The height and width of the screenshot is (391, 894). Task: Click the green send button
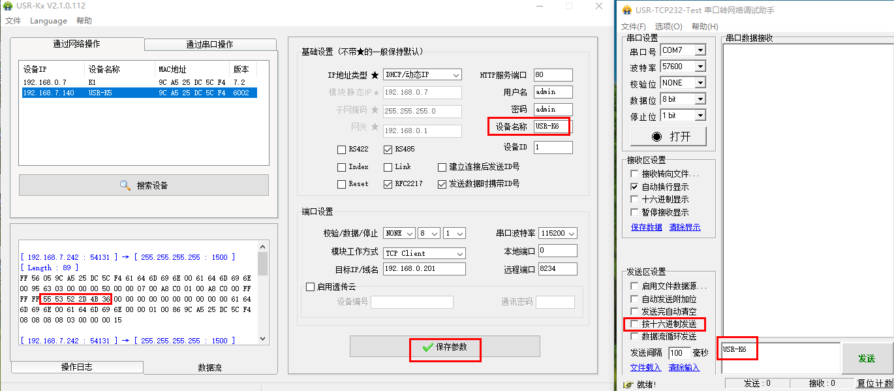coord(866,358)
